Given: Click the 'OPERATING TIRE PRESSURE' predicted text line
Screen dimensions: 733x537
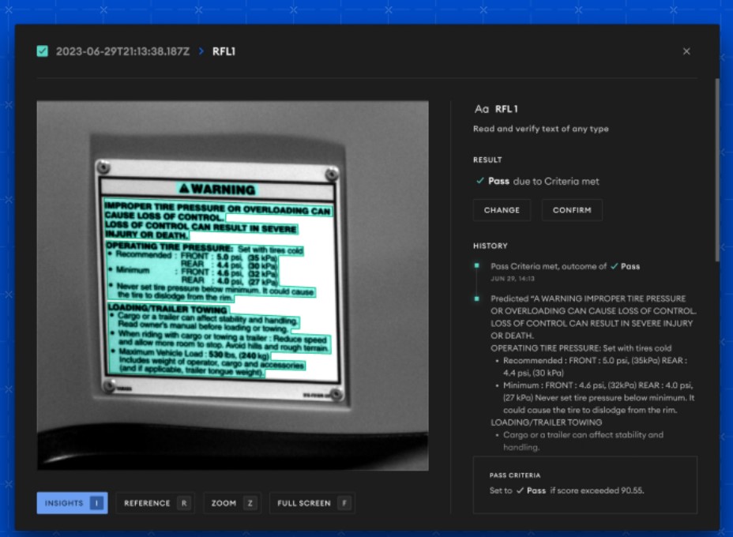Looking at the screenshot, I should coord(581,348).
